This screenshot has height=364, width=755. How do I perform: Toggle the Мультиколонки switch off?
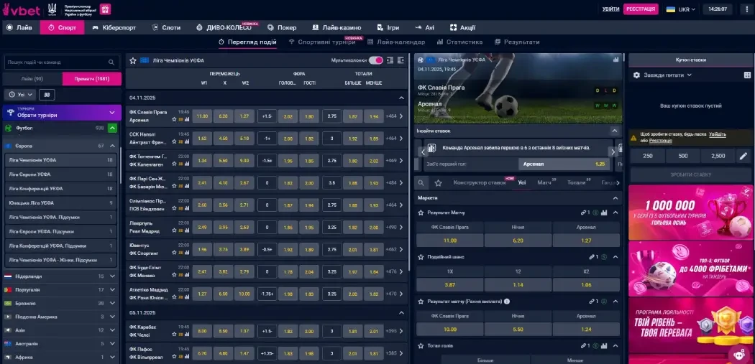375,61
